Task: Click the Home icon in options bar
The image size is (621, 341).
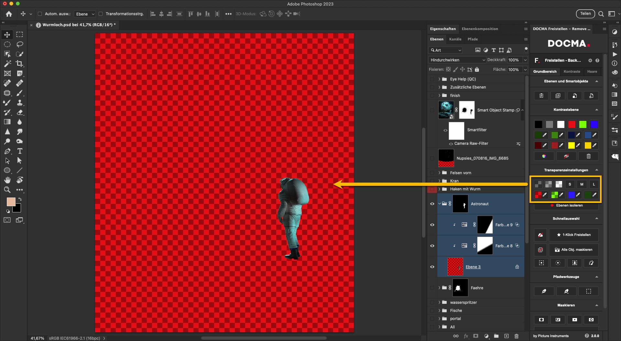Action: tap(9, 14)
